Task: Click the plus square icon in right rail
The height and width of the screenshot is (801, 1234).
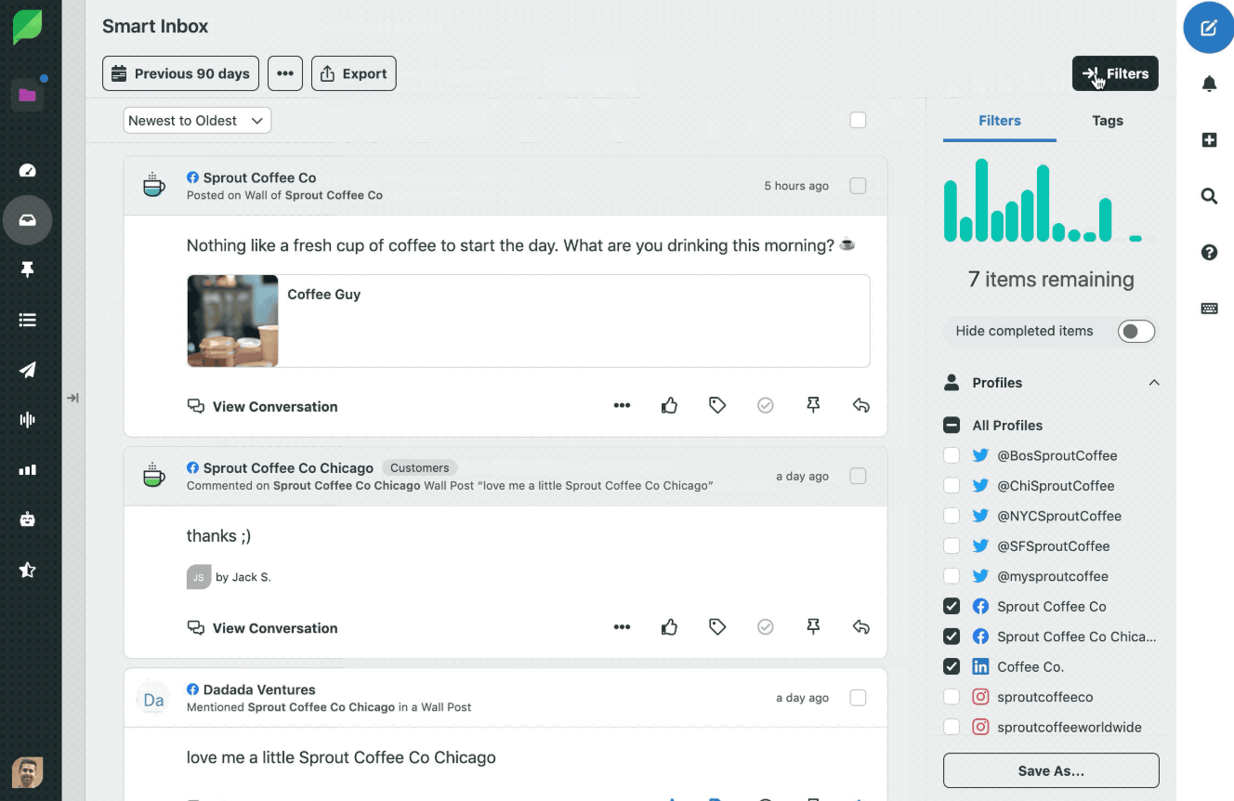Action: pyautogui.click(x=1209, y=140)
